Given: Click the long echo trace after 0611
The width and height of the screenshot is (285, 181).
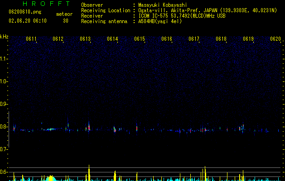Looking at the screenshot, I should pos(51,129).
